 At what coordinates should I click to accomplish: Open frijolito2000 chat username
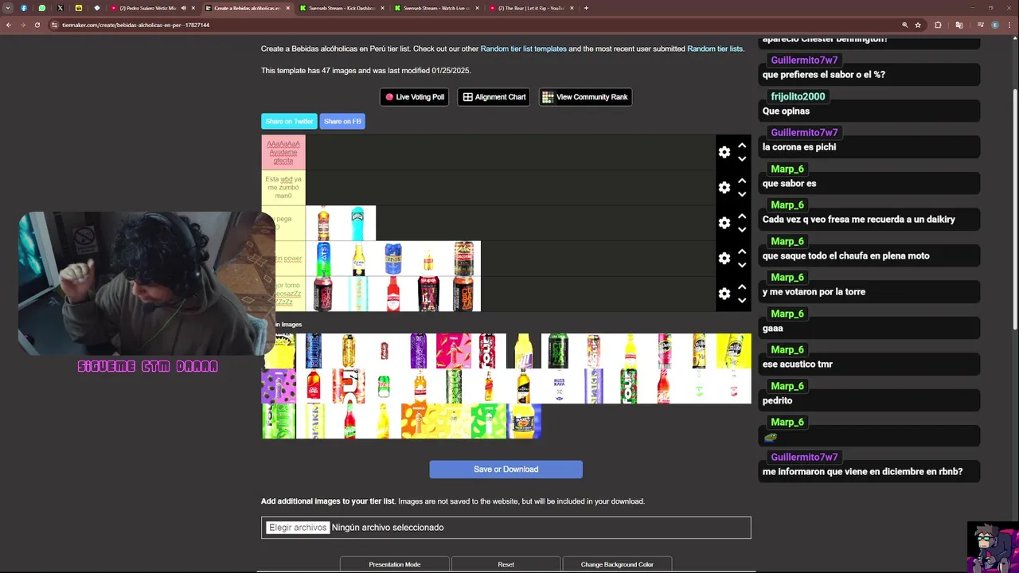click(798, 96)
